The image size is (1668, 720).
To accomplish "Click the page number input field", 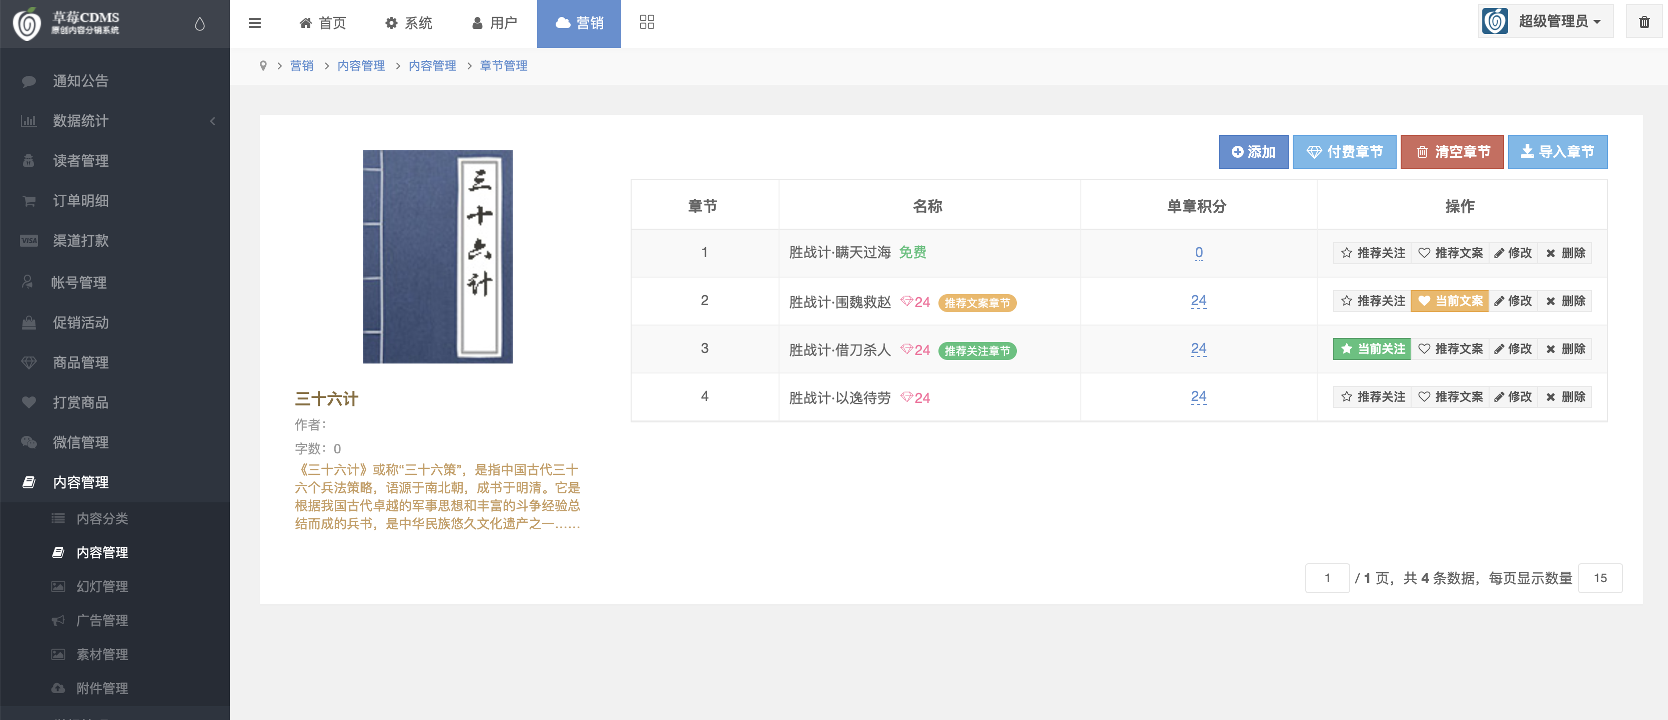I will click(x=1327, y=578).
